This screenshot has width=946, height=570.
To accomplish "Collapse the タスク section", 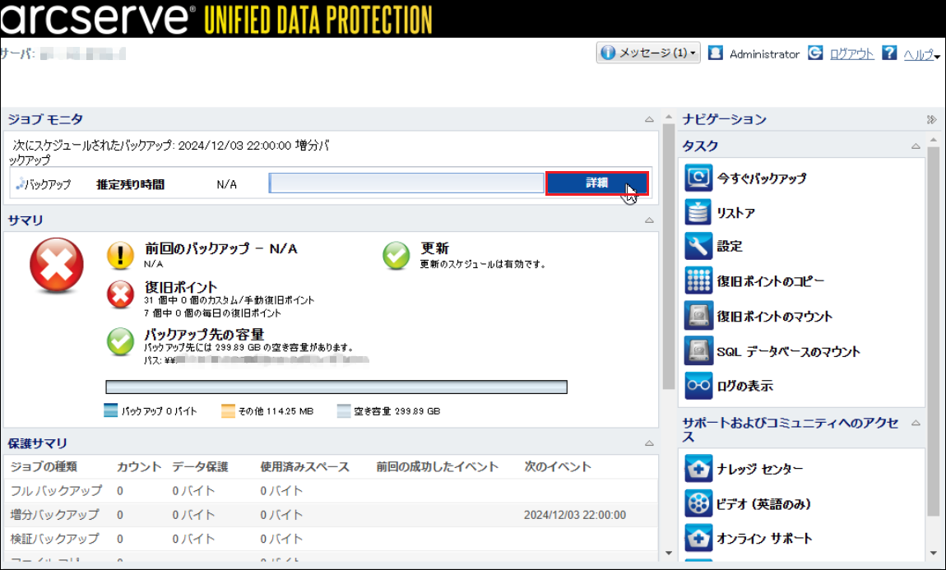I will [x=916, y=146].
